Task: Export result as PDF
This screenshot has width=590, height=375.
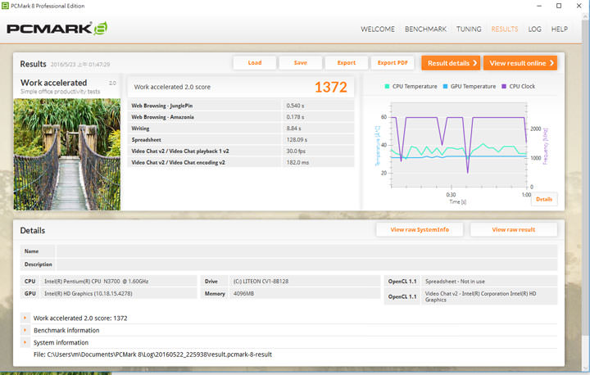Action: [393, 63]
